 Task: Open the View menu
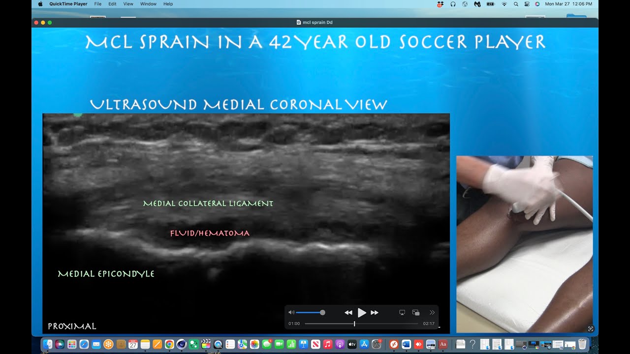[128, 4]
